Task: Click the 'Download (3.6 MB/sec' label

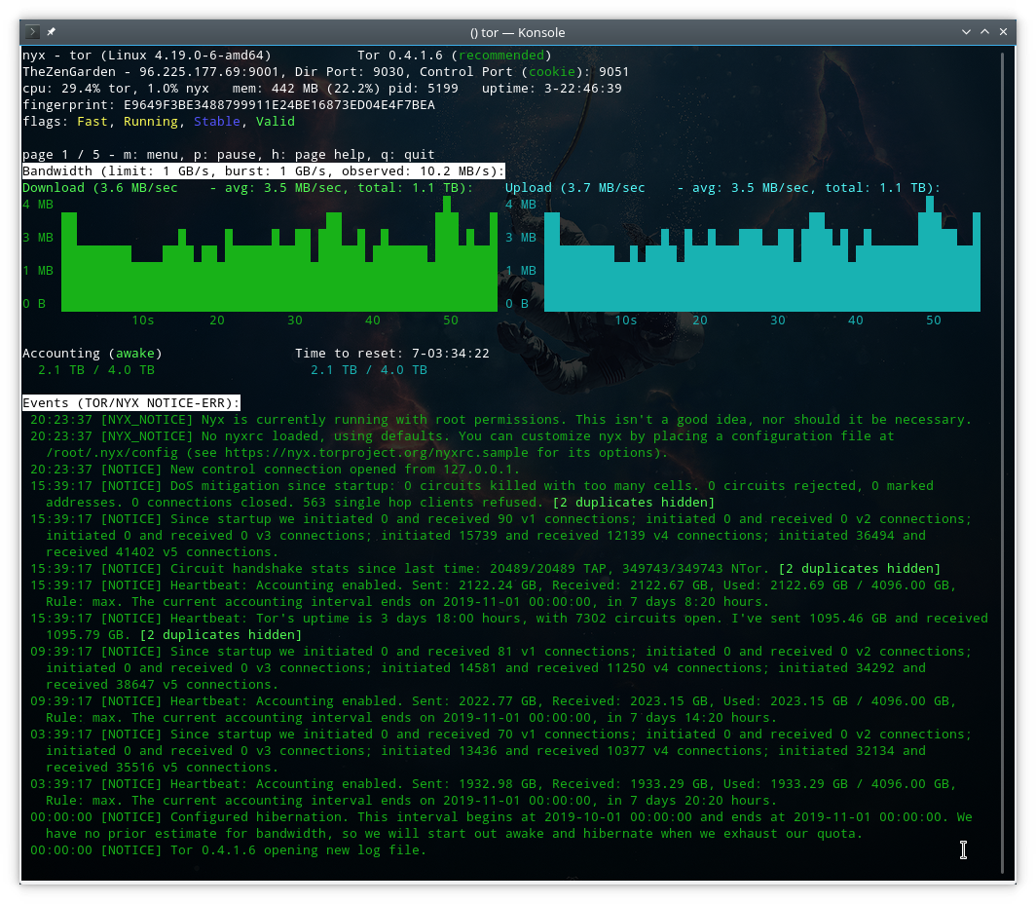Action: 99,188
